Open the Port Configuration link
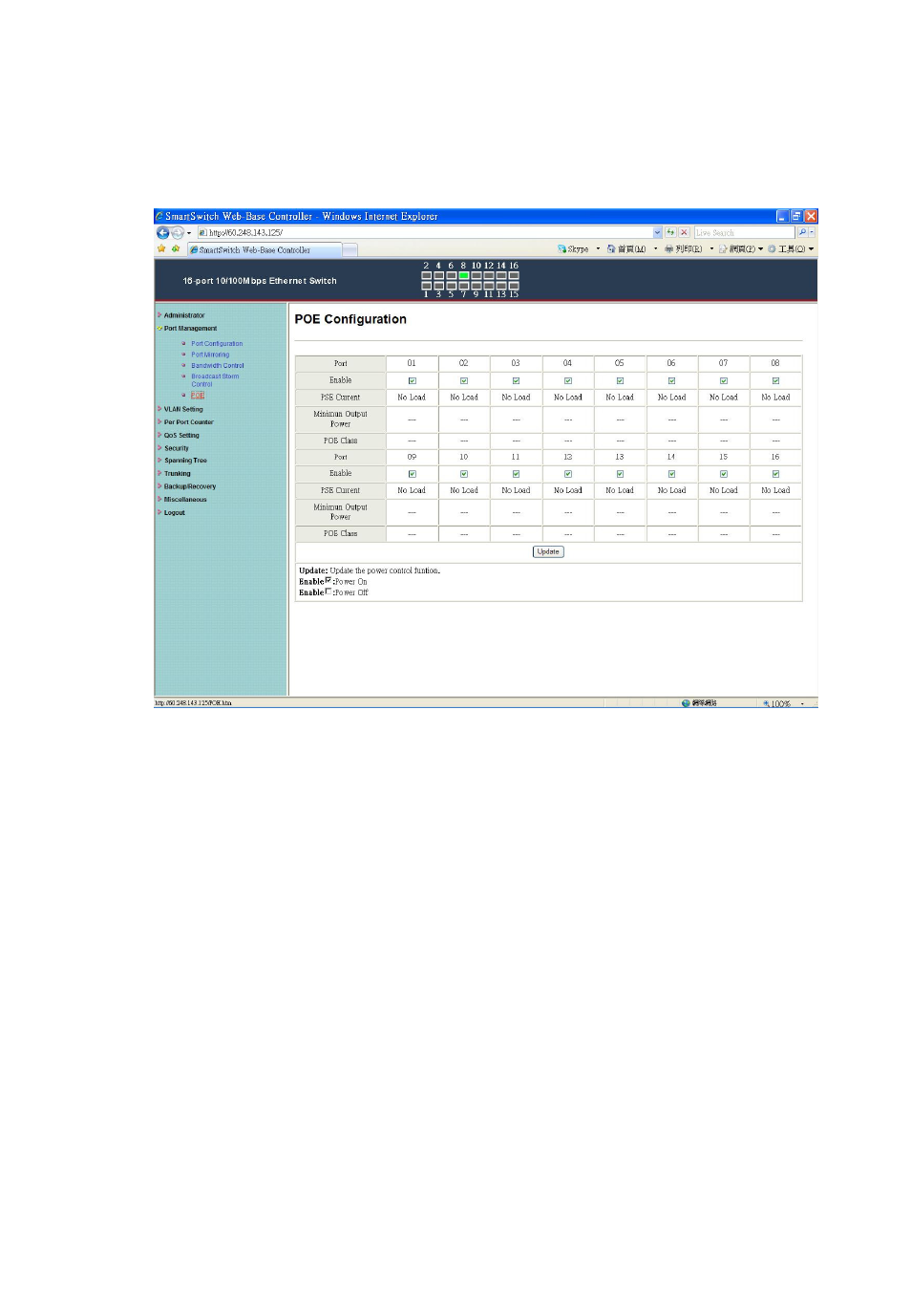Viewport: 911px width, 1291px height. point(217,344)
